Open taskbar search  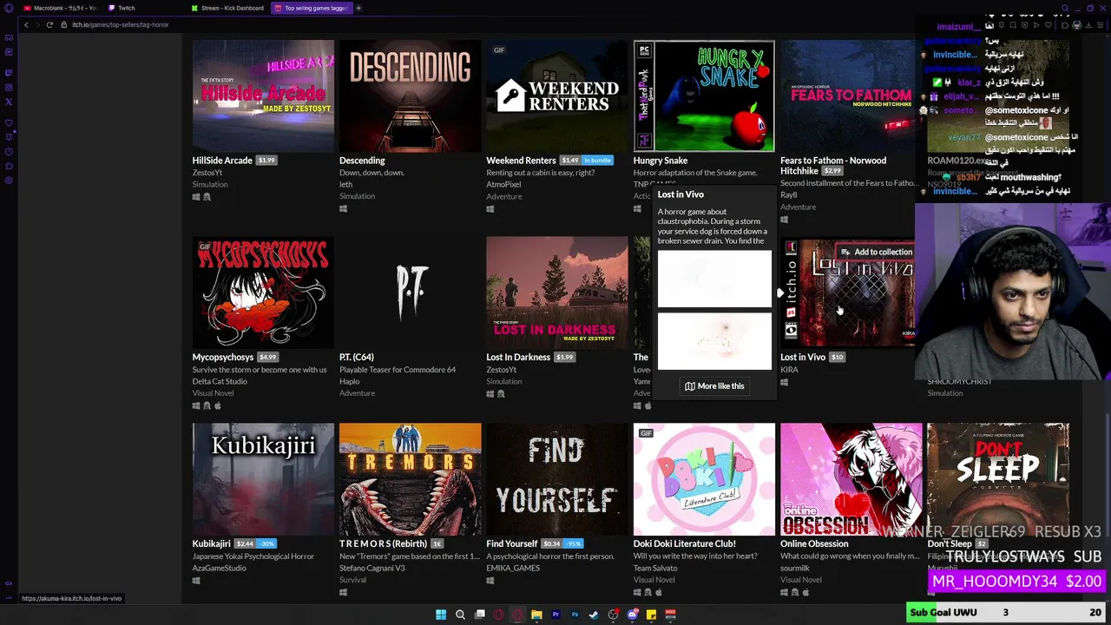460,615
